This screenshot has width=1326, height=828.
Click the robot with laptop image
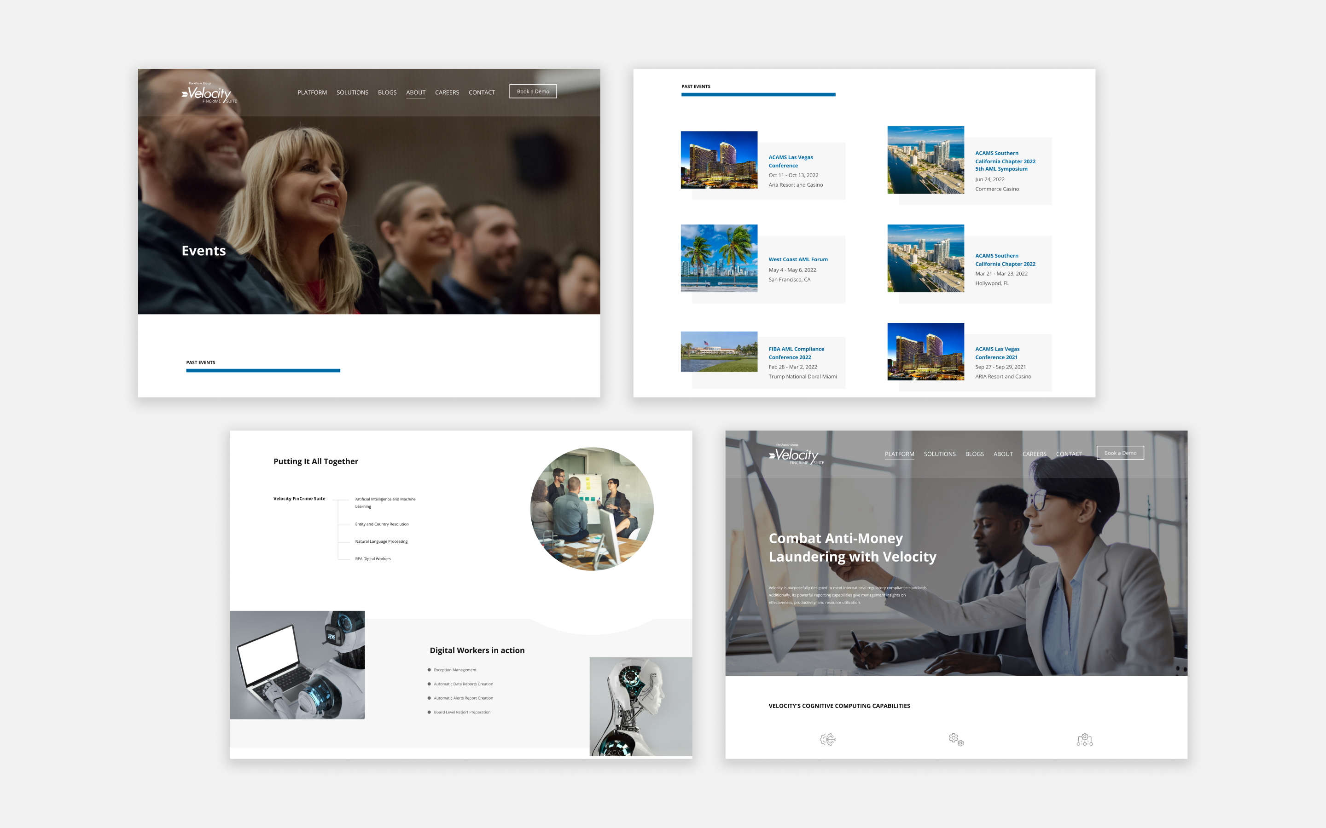[x=297, y=665]
